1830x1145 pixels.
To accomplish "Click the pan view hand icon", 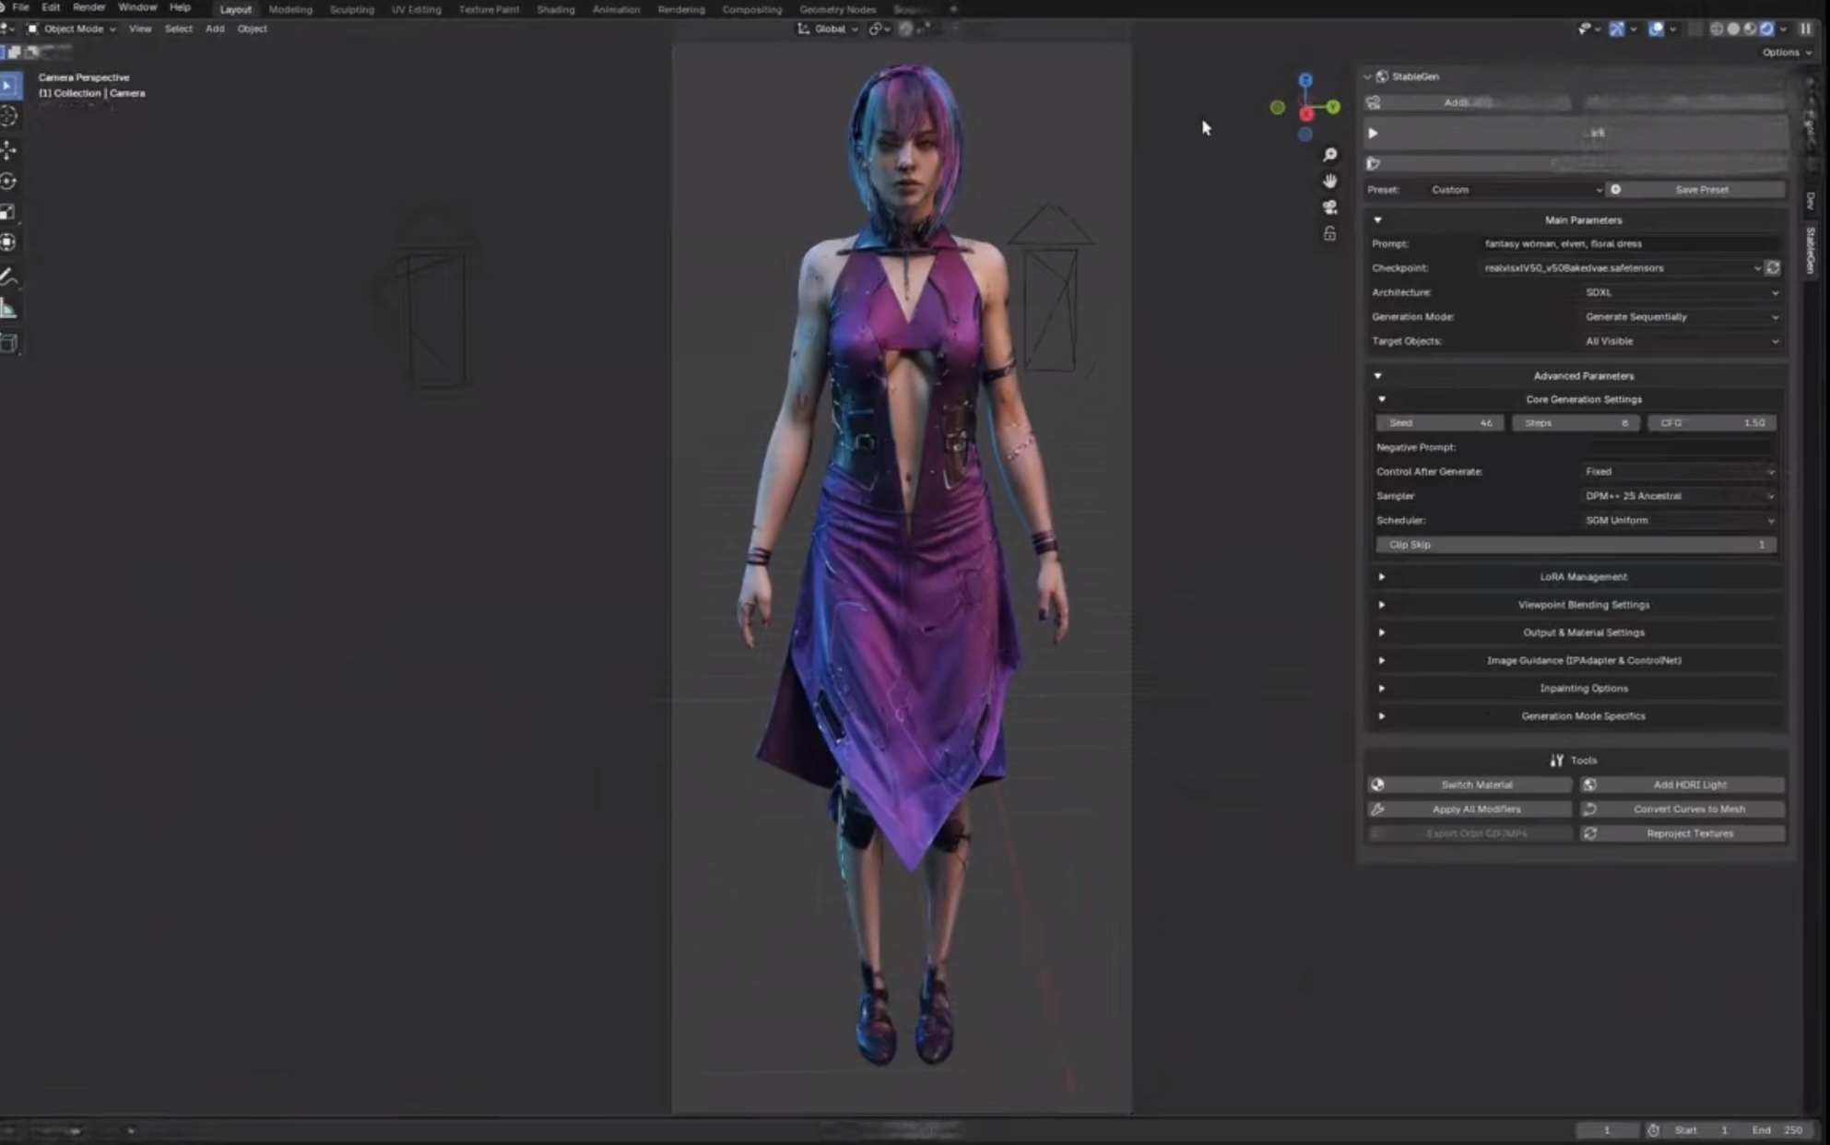I will tap(1329, 181).
